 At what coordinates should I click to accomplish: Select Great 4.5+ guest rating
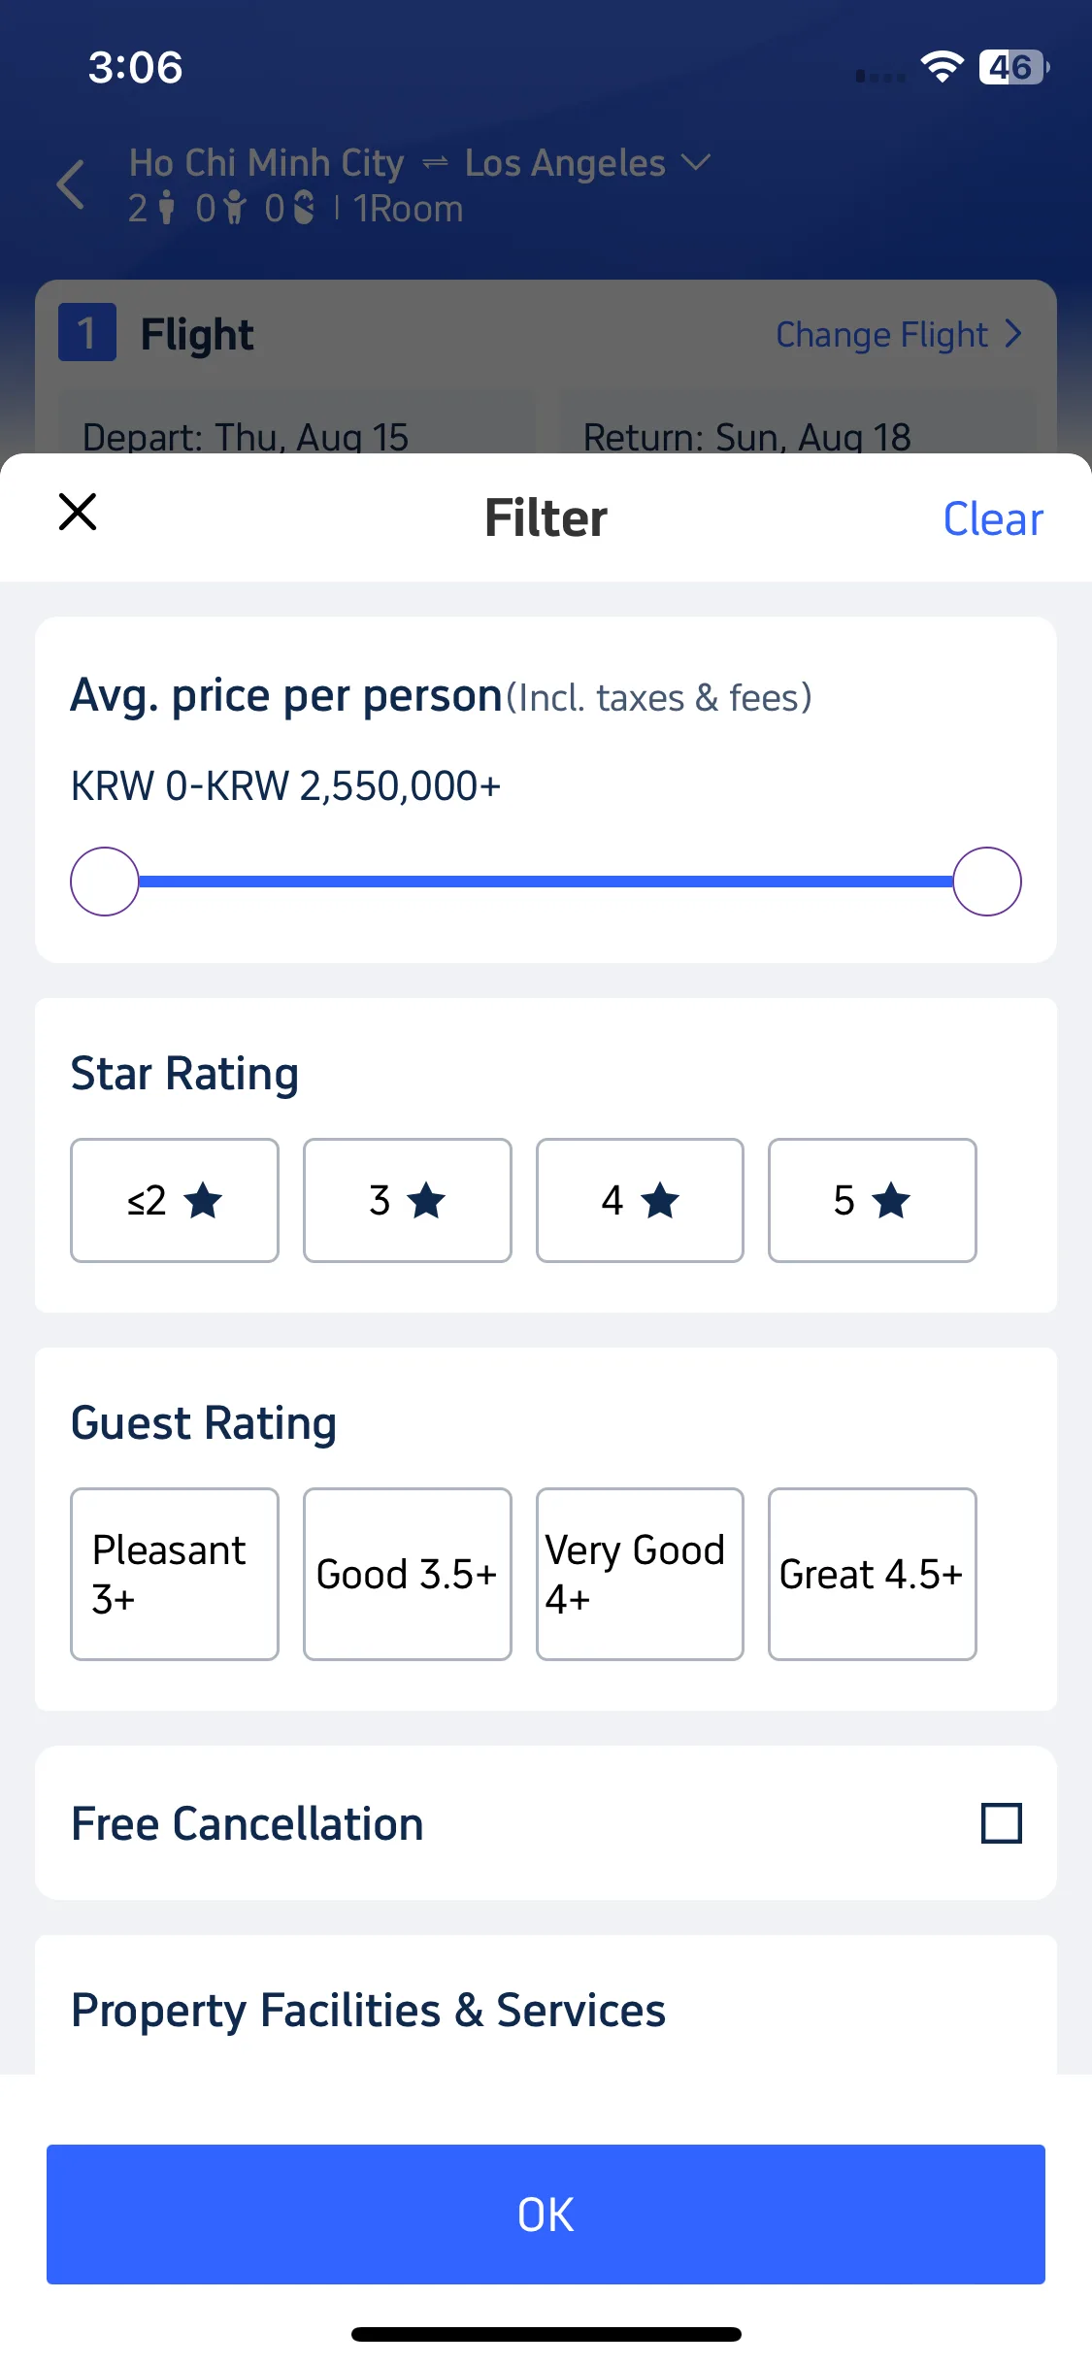tap(872, 1574)
